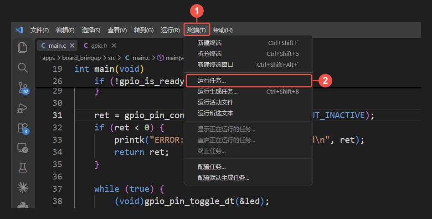
Task: Click the sticky line 26 gpio_is_ready
Action: (x=139, y=81)
